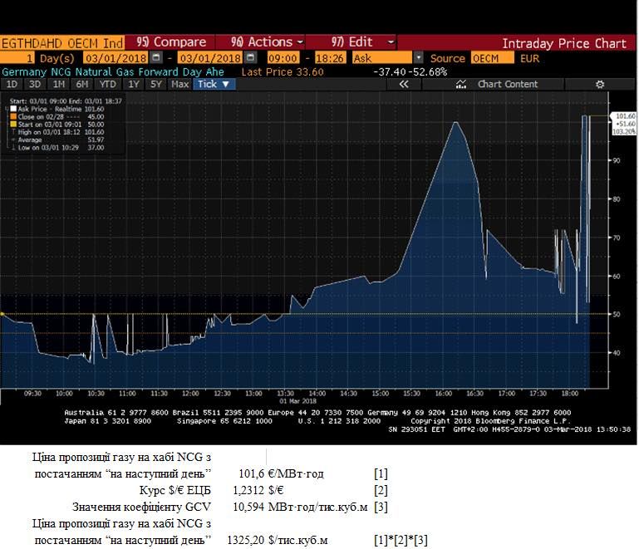The image size is (639, 549).
Task: Open the Tick interval dropdown
Action: pyautogui.click(x=214, y=85)
